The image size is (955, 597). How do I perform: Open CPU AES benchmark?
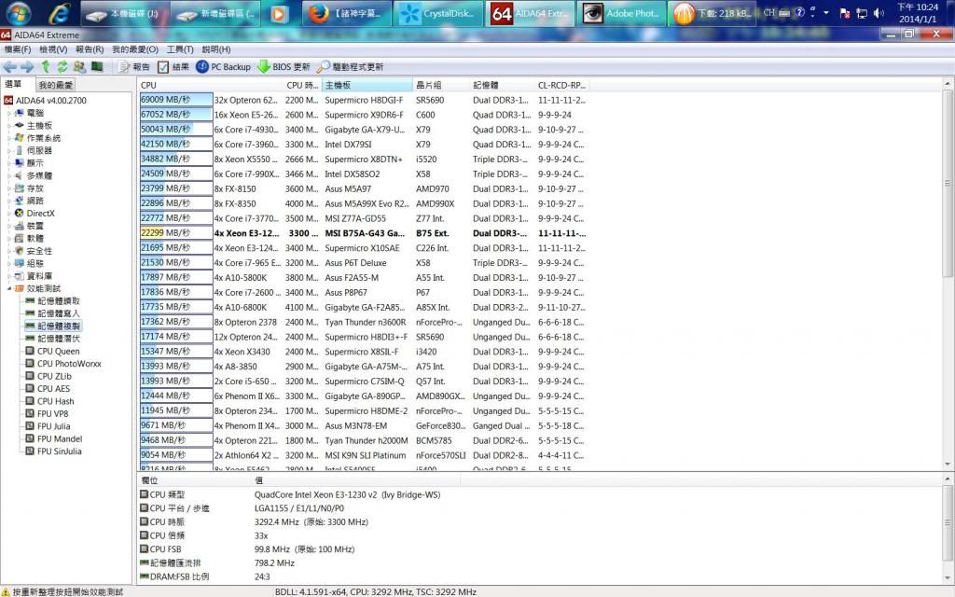[48, 389]
